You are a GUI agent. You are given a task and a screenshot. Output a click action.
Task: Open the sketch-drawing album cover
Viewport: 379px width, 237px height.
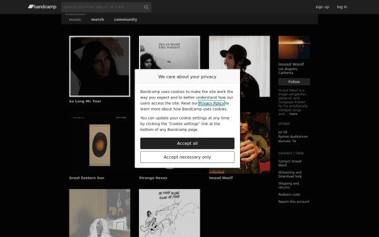[169, 213]
